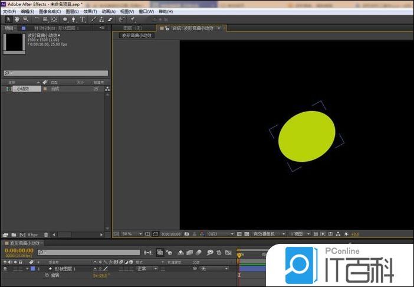This screenshot has height=287, width=414.
Task: Select the Hand tool
Action: coord(17,19)
